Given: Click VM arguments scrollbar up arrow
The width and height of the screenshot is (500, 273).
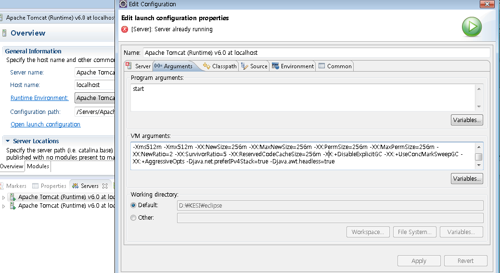Looking at the screenshot, I should coord(479,147).
